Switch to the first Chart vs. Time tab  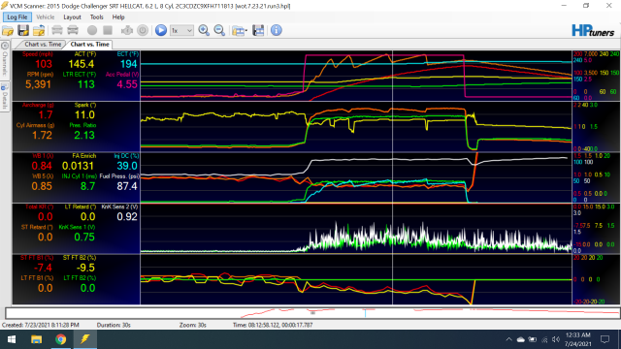point(43,45)
